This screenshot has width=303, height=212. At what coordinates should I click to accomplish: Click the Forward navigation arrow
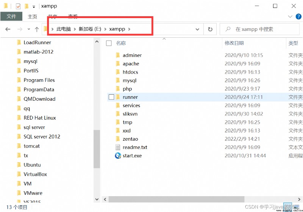pyautogui.click(x=20, y=29)
